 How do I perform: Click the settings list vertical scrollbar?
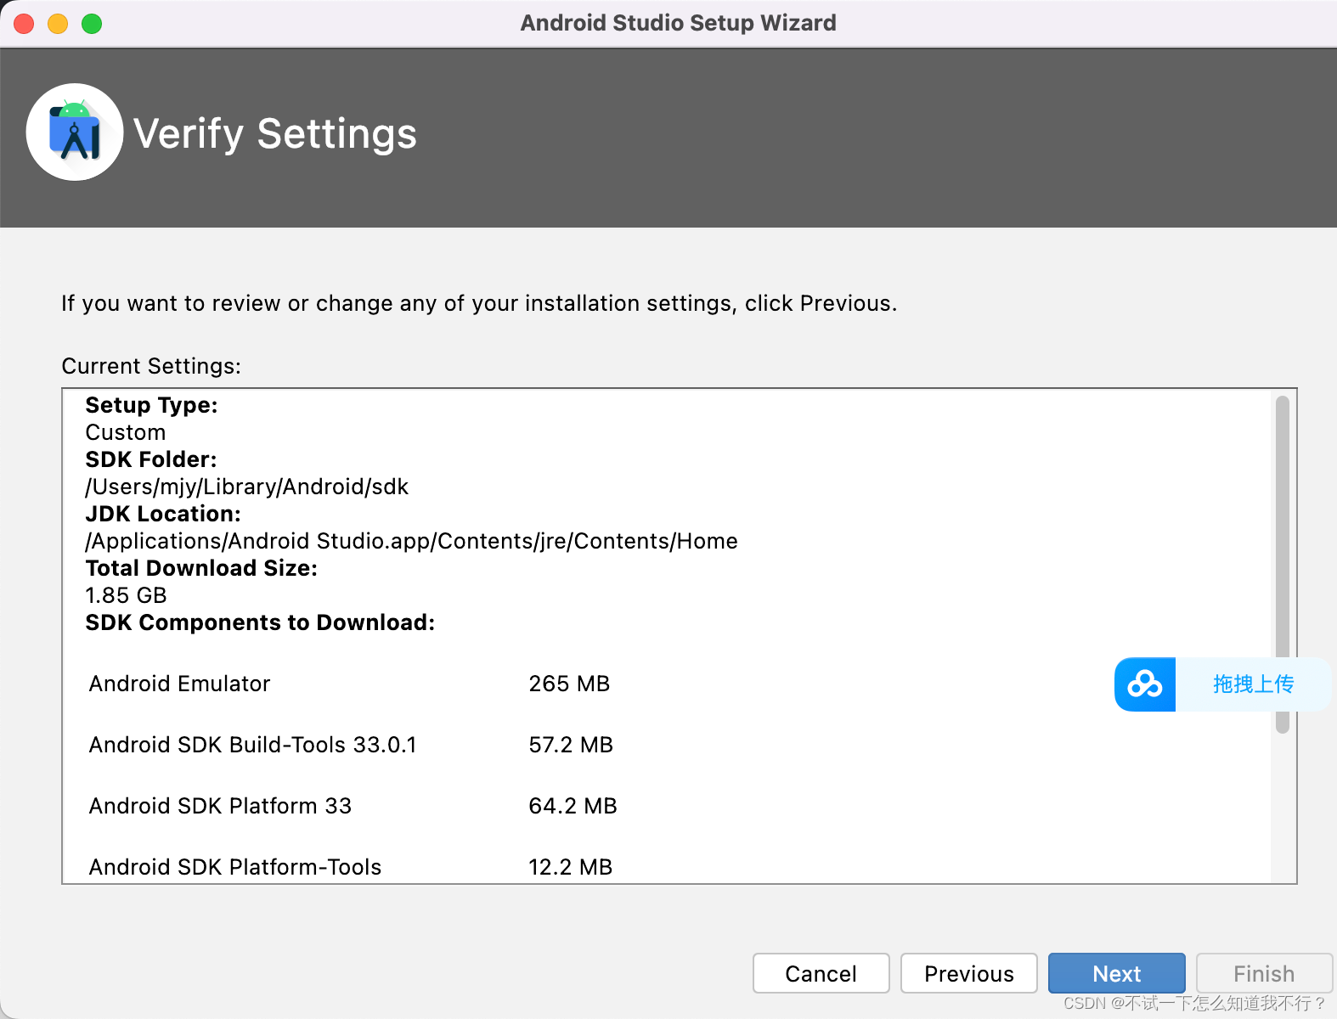(1283, 565)
